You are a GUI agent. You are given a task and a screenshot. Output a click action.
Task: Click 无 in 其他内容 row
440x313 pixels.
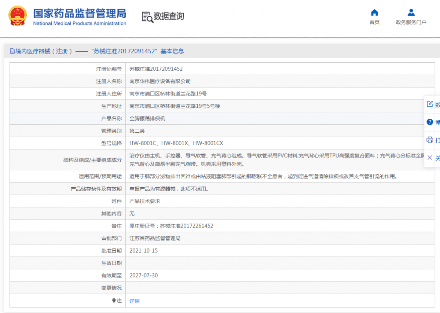pyautogui.click(x=132, y=214)
